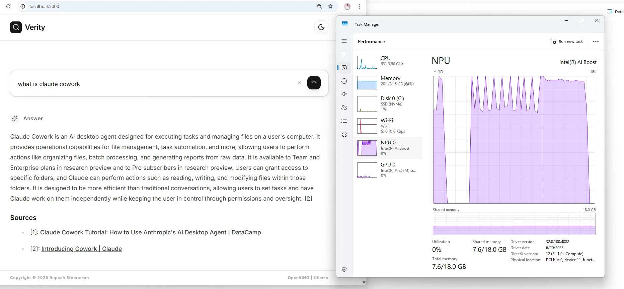Image resolution: width=624 pixels, height=289 pixels.
Task: Reload the browser page
Action: click(8, 6)
